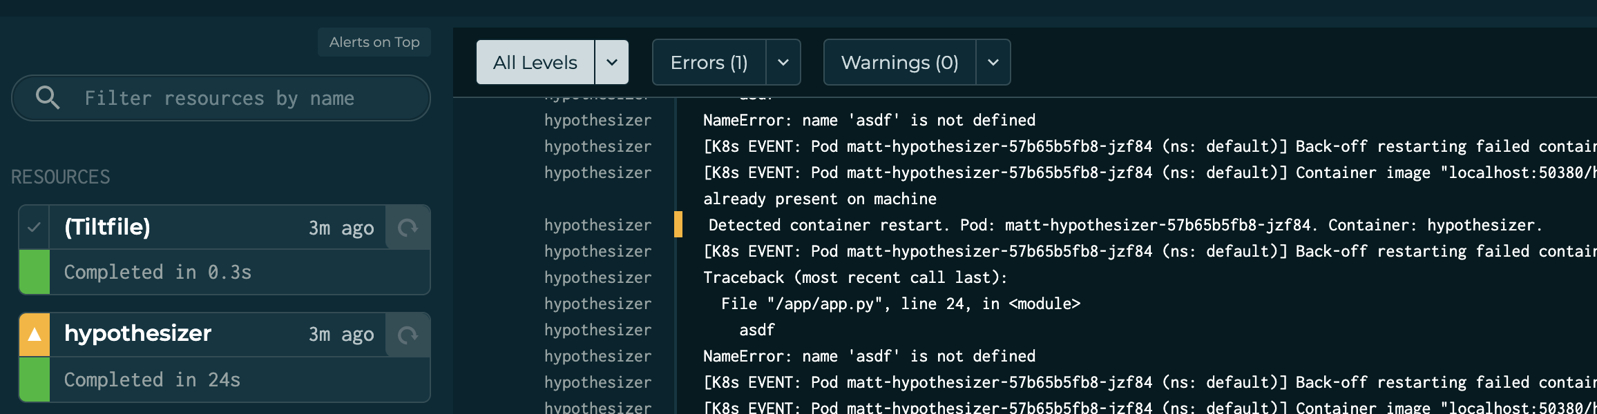The width and height of the screenshot is (1597, 414).
Task: Click the green build status of hypothesizer
Action: (x=35, y=379)
